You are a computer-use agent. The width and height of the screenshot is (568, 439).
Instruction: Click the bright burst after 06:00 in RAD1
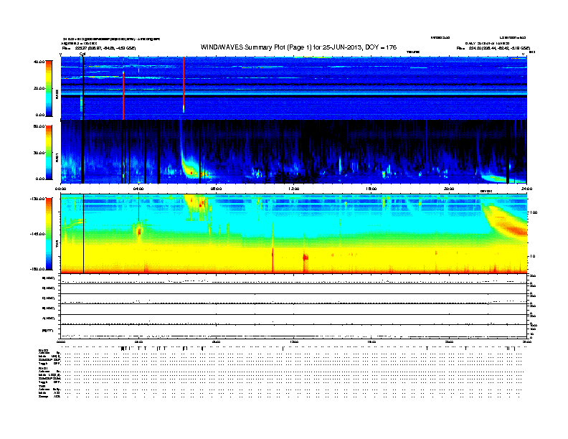(x=191, y=169)
